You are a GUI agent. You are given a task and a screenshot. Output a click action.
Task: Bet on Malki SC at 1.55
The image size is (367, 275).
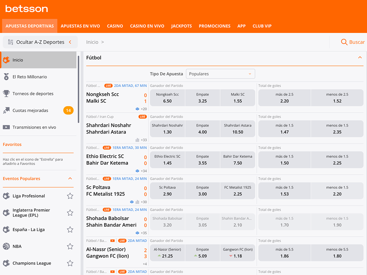(238, 98)
